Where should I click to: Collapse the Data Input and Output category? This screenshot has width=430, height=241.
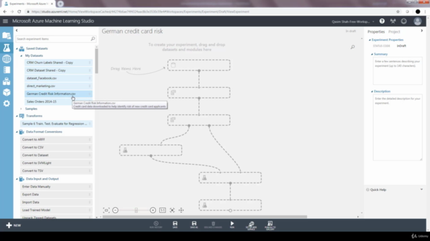[17, 179]
